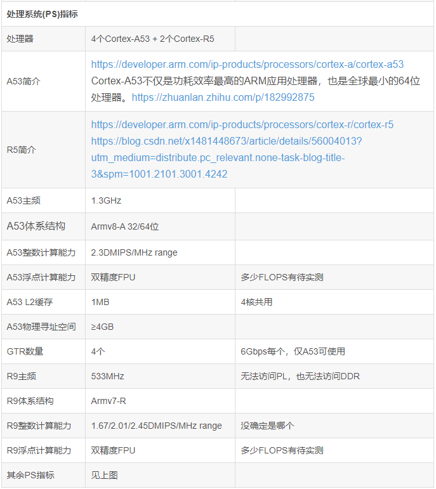Image resolution: width=436 pixels, height=489 pixels.
Task: Open the developer.arm.com cortex-a53 link
Action: 247,64
